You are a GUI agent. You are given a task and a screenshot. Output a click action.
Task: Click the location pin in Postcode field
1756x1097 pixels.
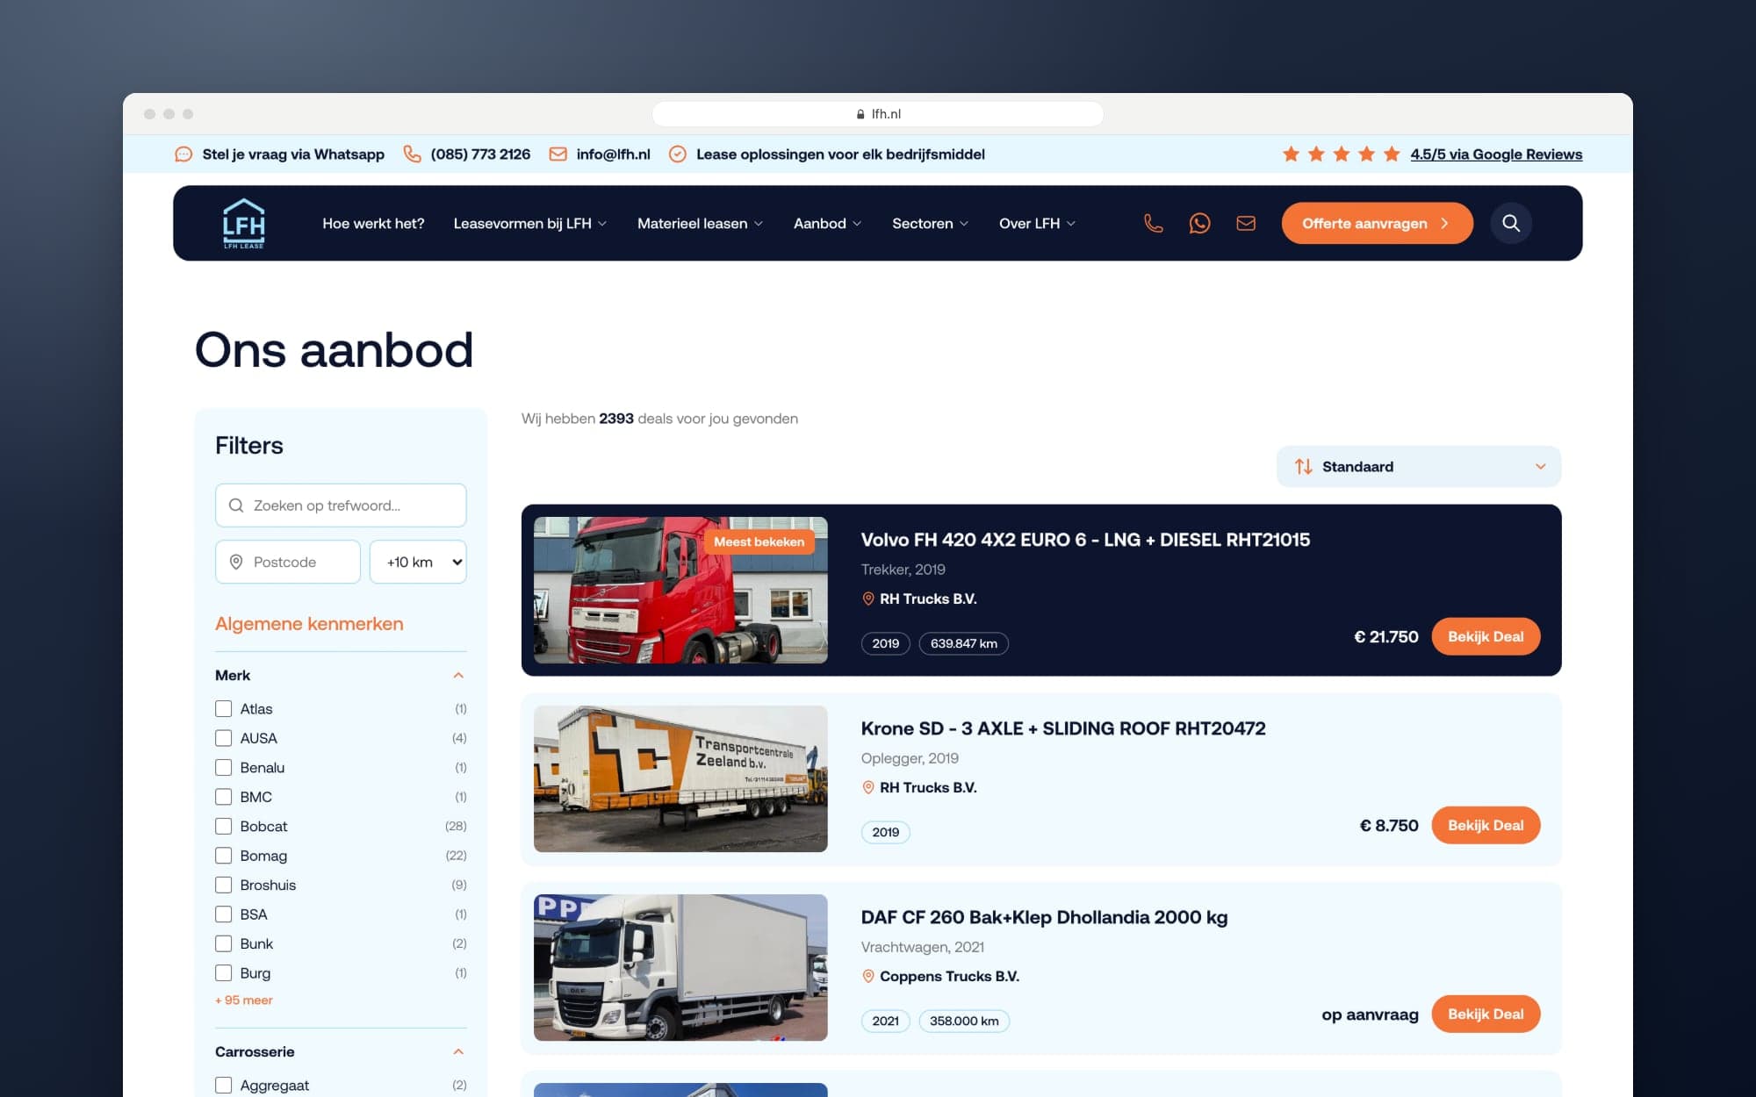click(x=236, y=562)
